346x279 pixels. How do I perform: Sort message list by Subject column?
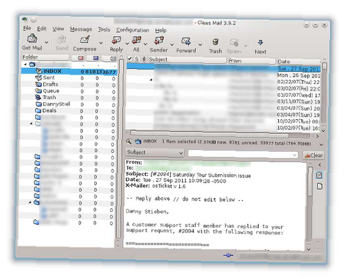[187, 60]
